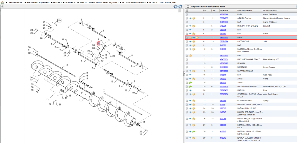297x143 pixels.
Task: Enable the show only selected marks checkbox
Action: (188, 6)
